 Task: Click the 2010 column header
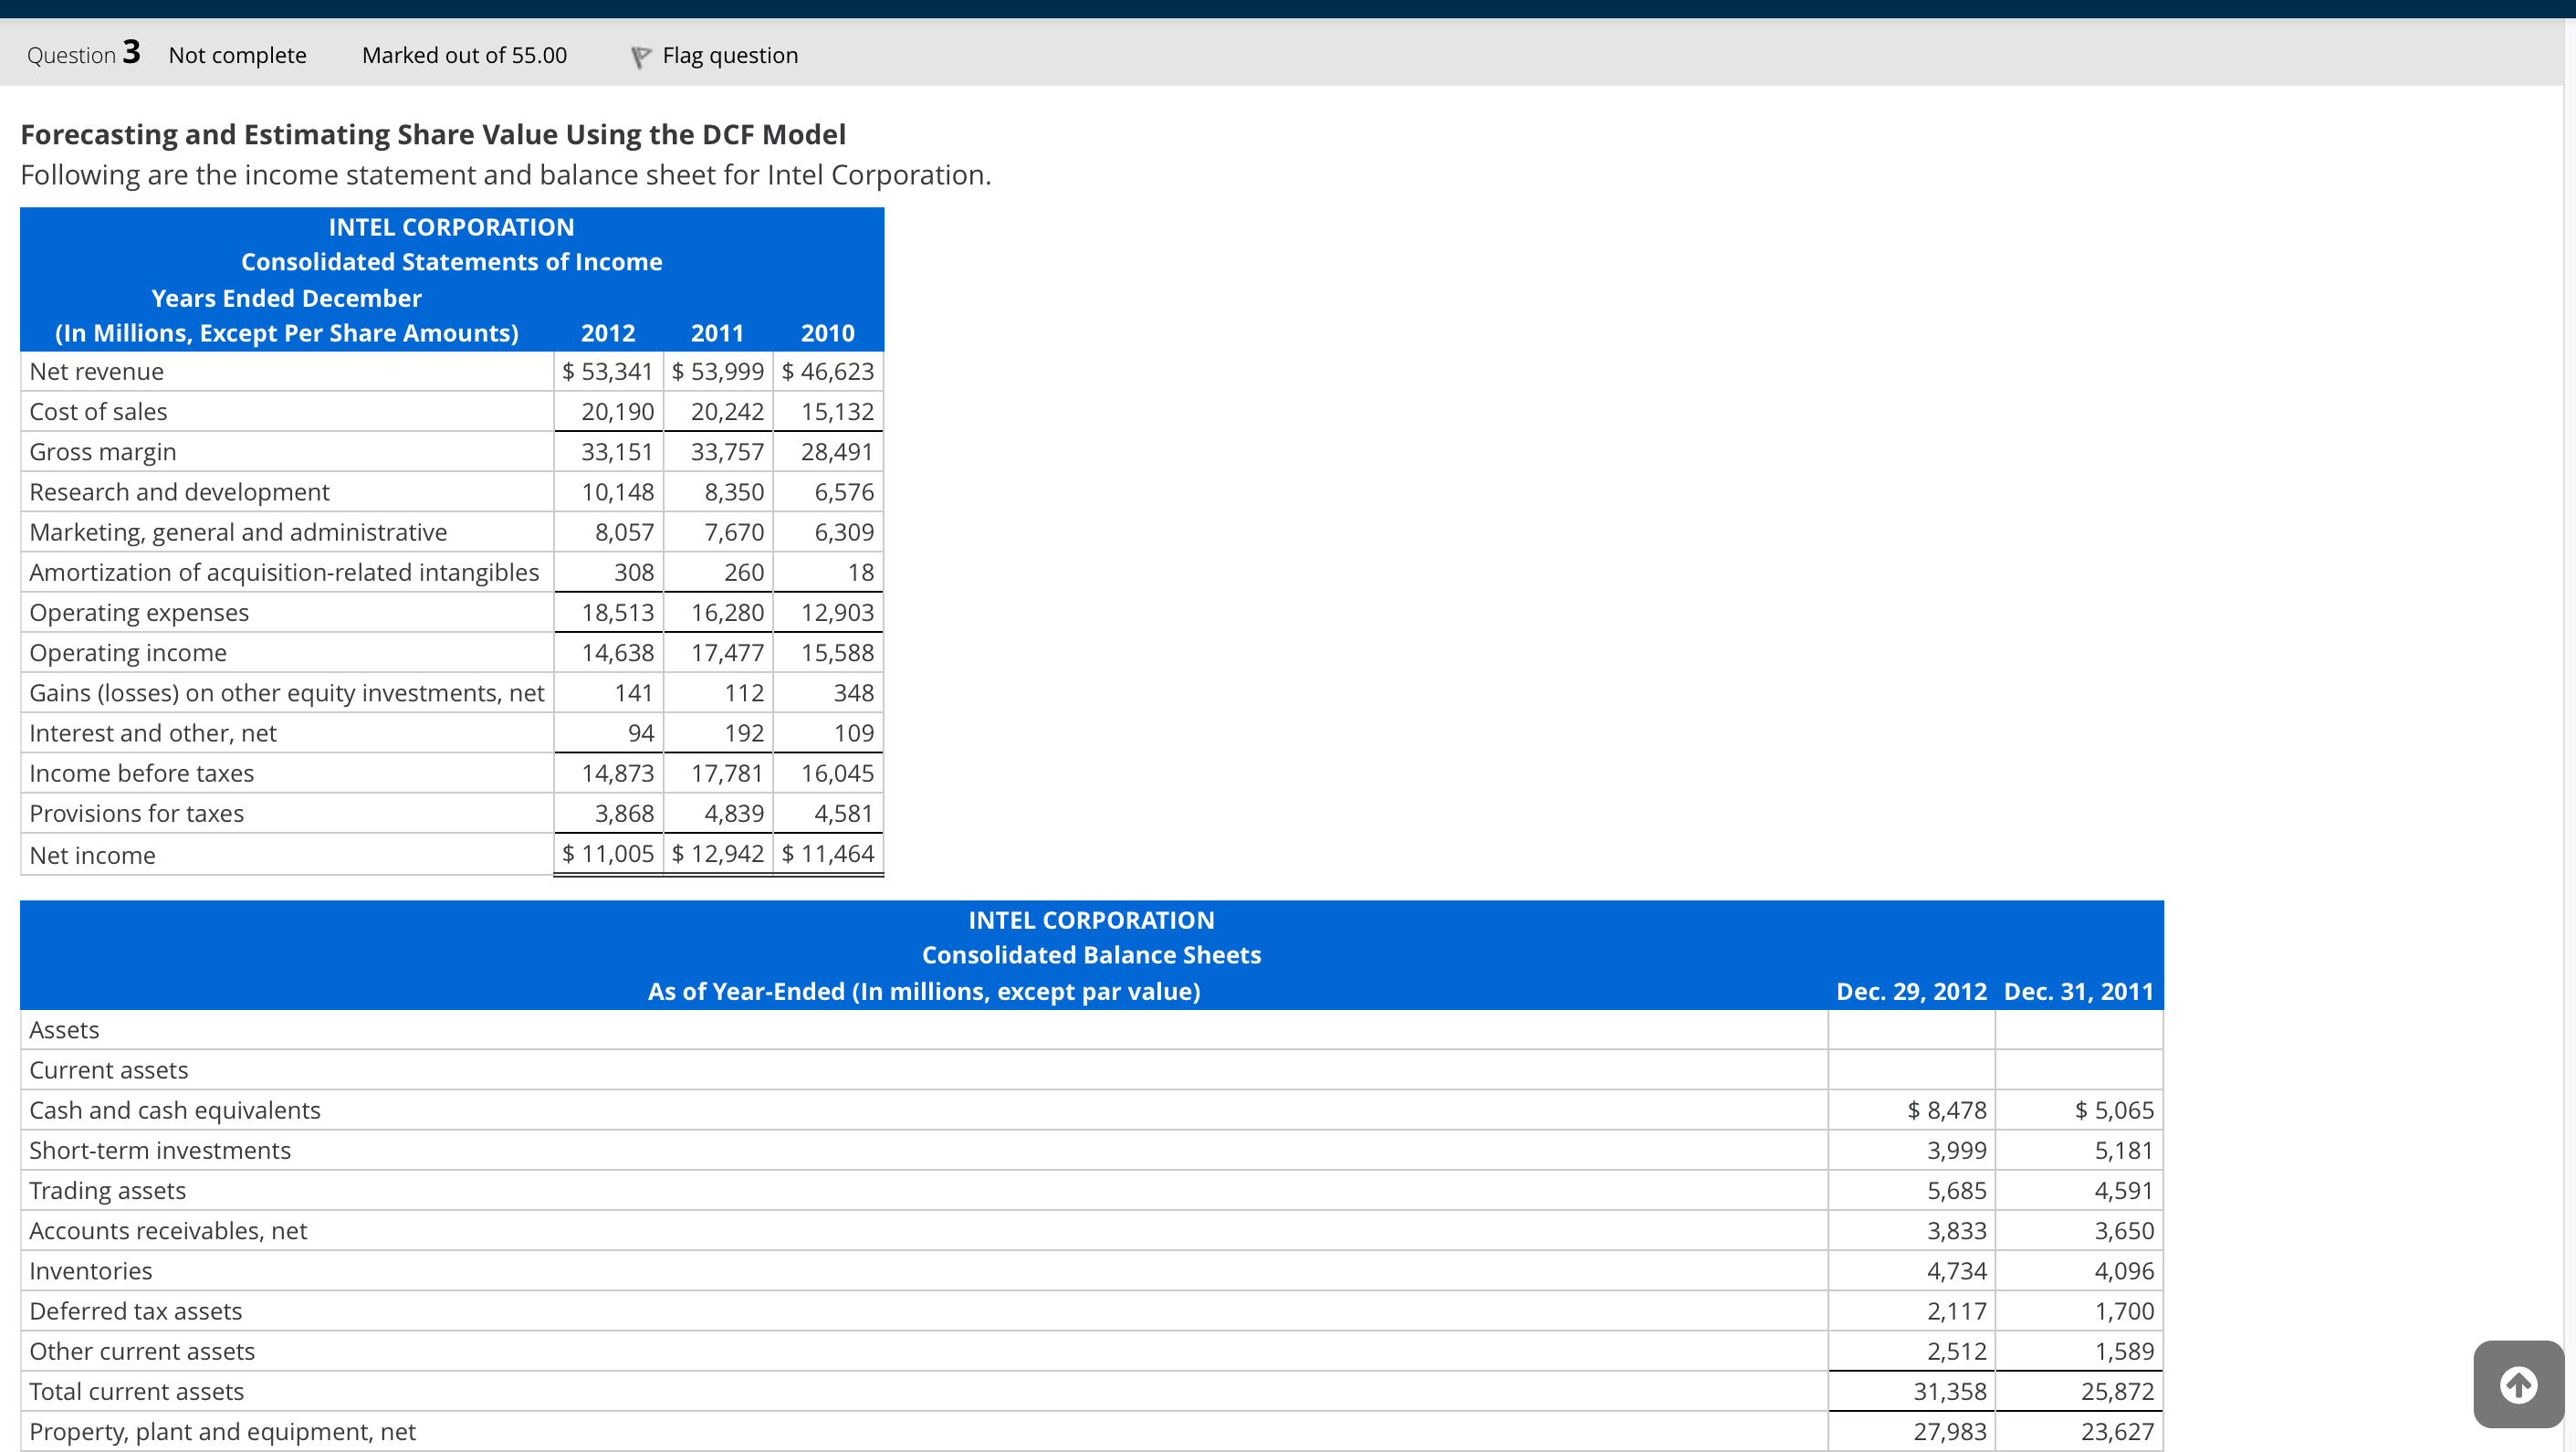pos(827,333)
